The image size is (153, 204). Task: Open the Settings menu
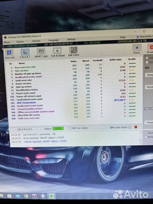pos(71,39)
